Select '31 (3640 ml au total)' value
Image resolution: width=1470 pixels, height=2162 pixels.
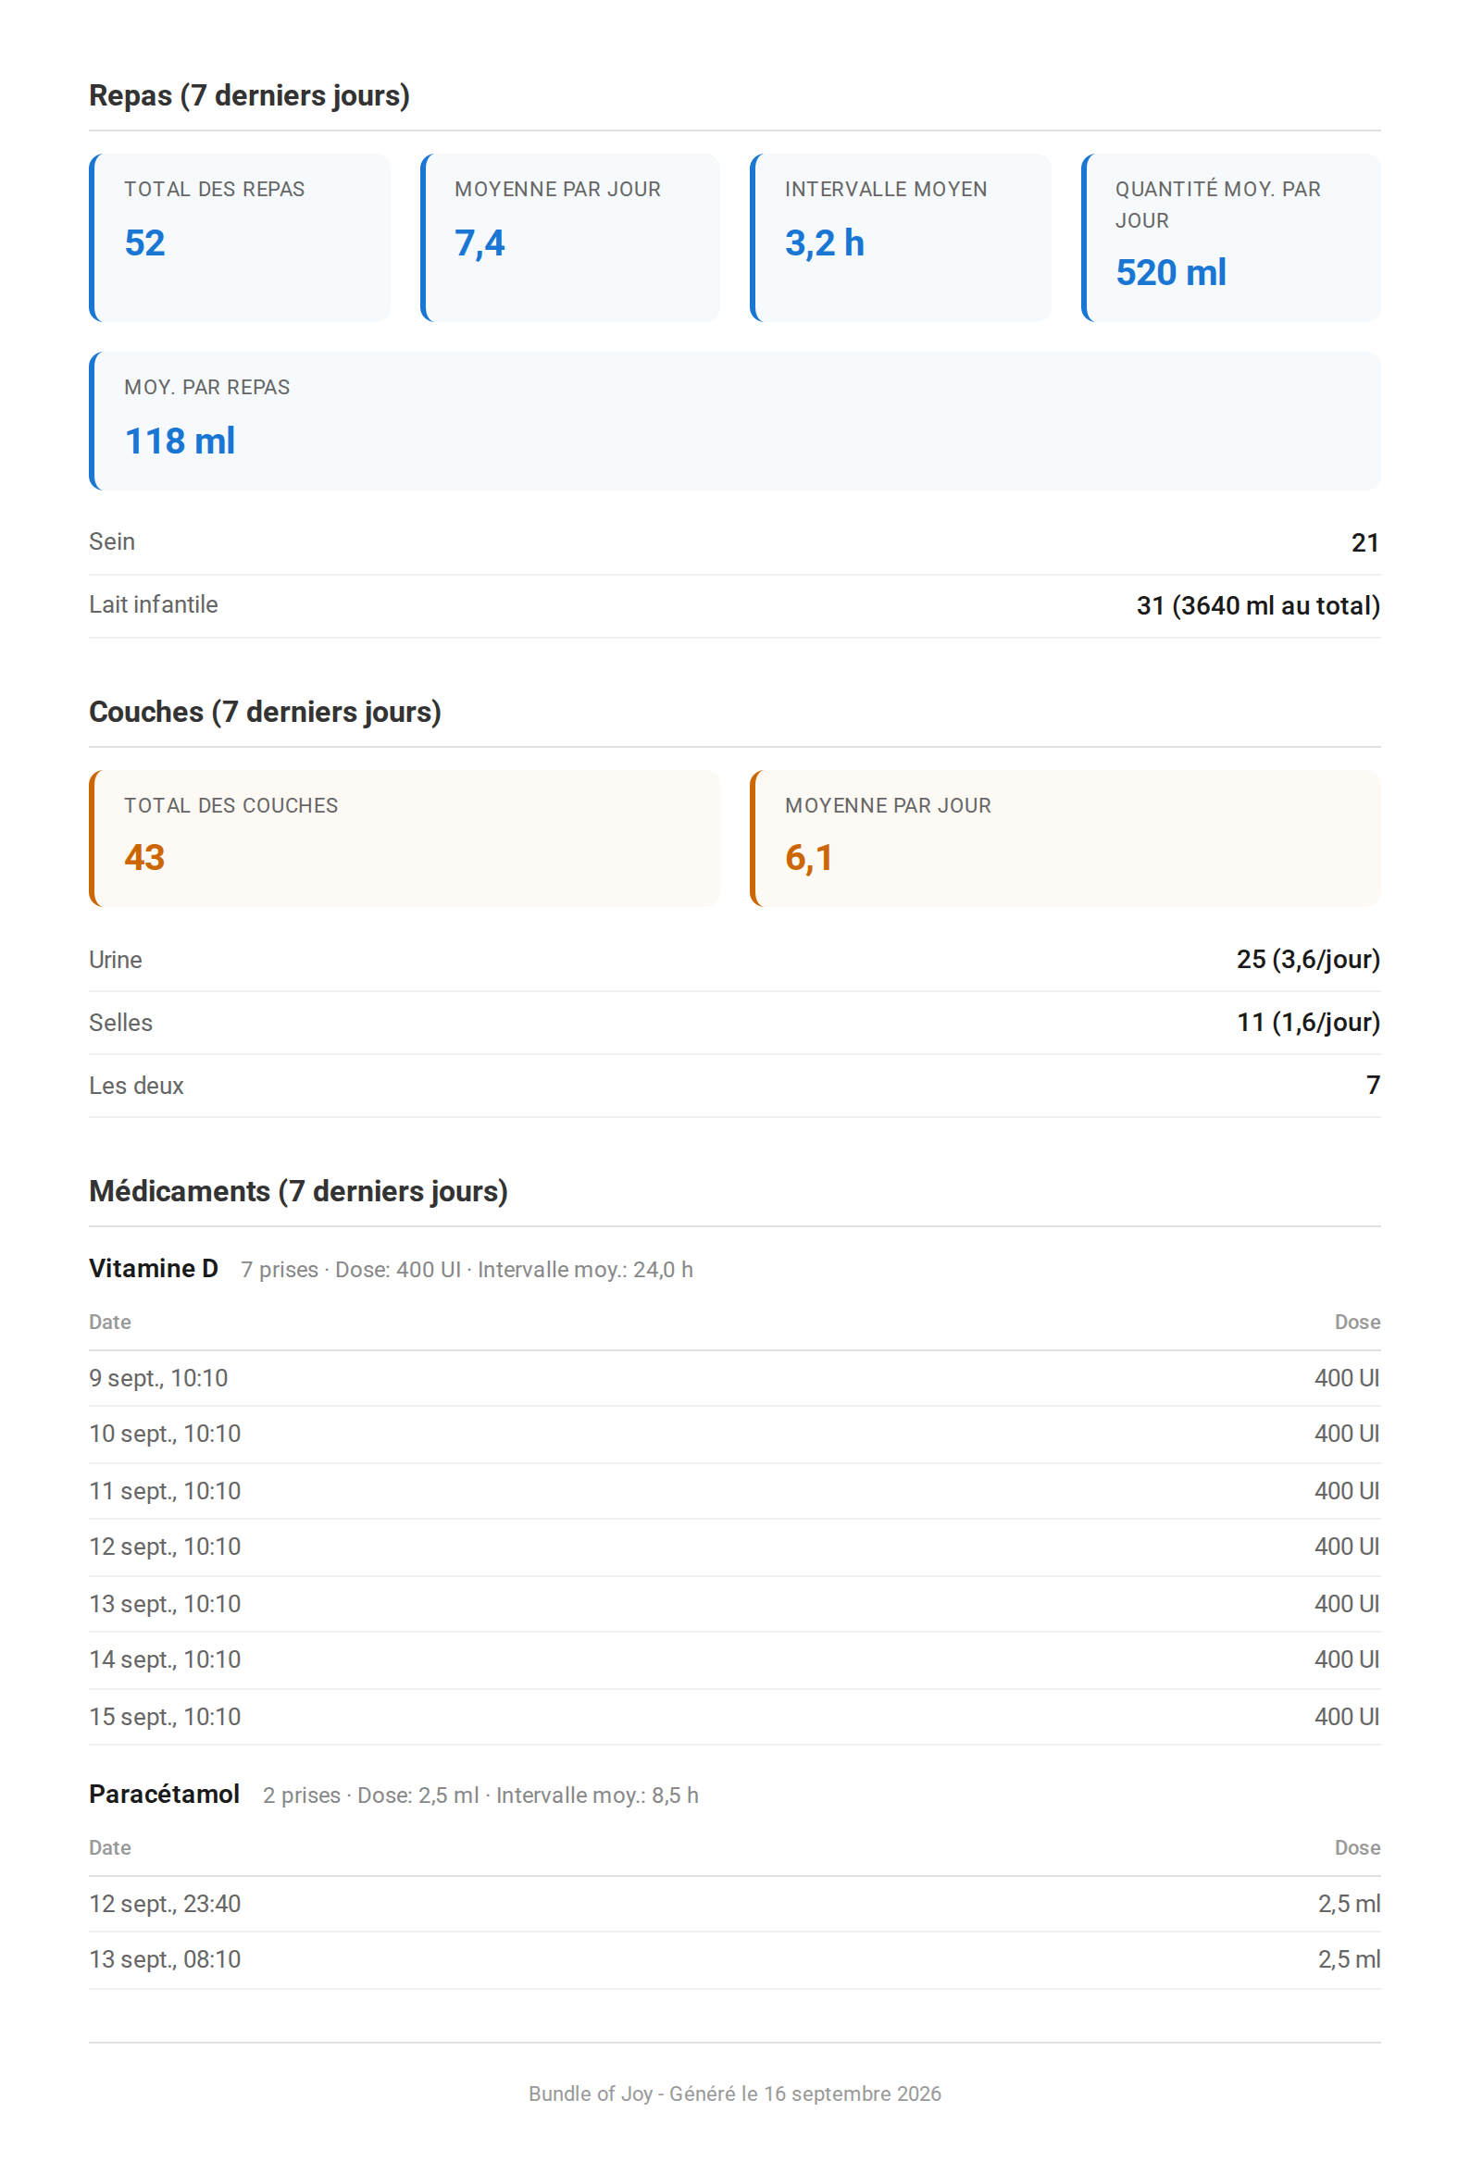pos(1258,605)
